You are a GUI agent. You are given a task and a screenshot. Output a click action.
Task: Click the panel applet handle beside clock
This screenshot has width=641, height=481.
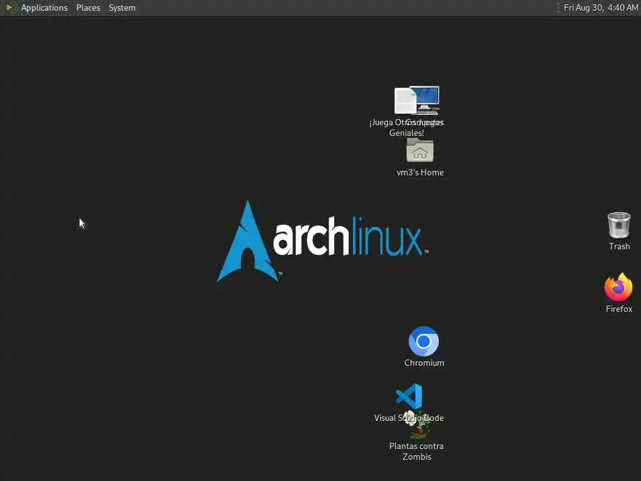[x=558, y=8]
